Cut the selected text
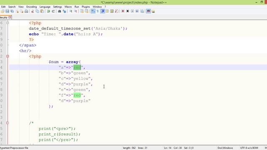The width and height of the screenshot is (267, 150). 33,11
